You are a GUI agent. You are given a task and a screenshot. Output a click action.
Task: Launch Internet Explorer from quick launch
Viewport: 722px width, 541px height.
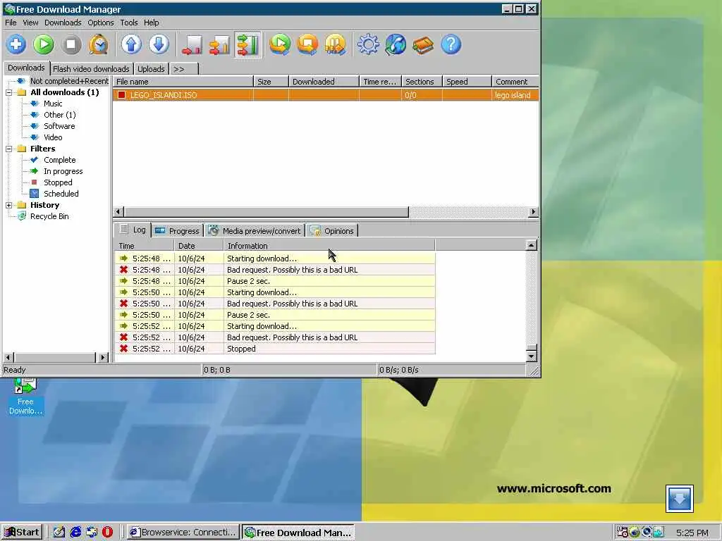(75, 533)
